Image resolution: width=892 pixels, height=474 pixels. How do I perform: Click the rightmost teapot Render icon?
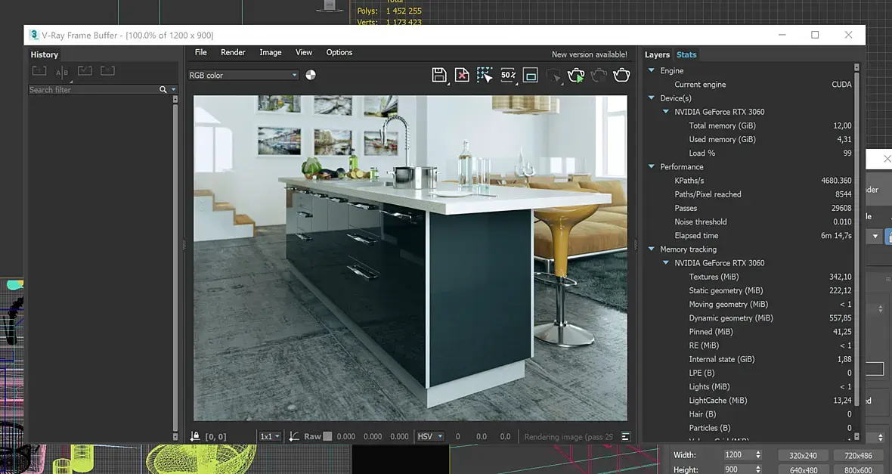coord(621,75)
